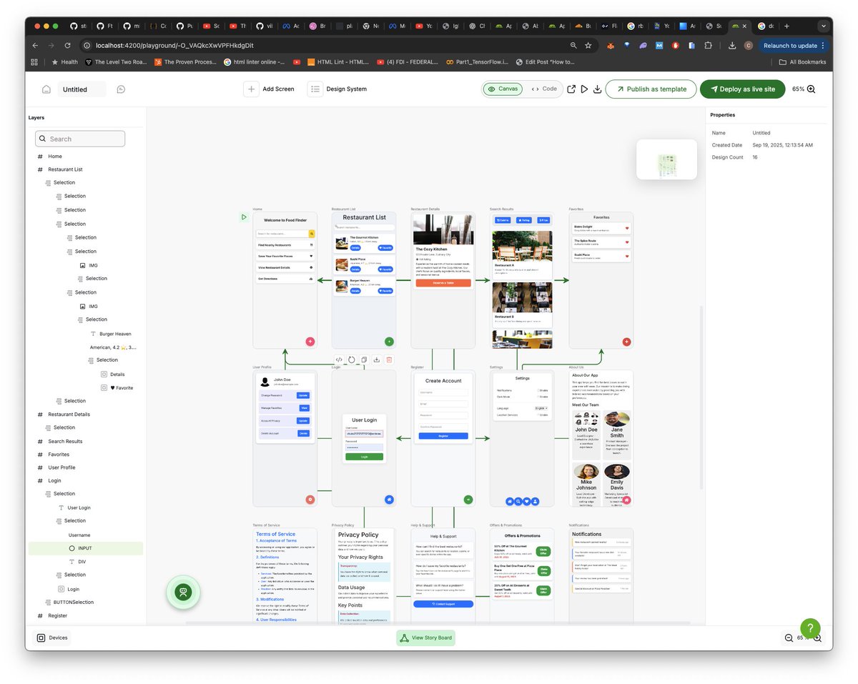Viewport: 858px width, 684px height.
Task: Toggle Notifications Enable checkbox in Settings screen
Action: coord(538,390)
